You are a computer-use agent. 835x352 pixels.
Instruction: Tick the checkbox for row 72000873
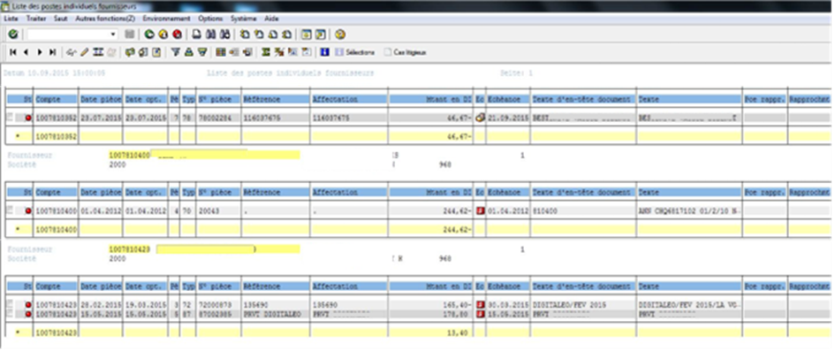tap(9, 304)
